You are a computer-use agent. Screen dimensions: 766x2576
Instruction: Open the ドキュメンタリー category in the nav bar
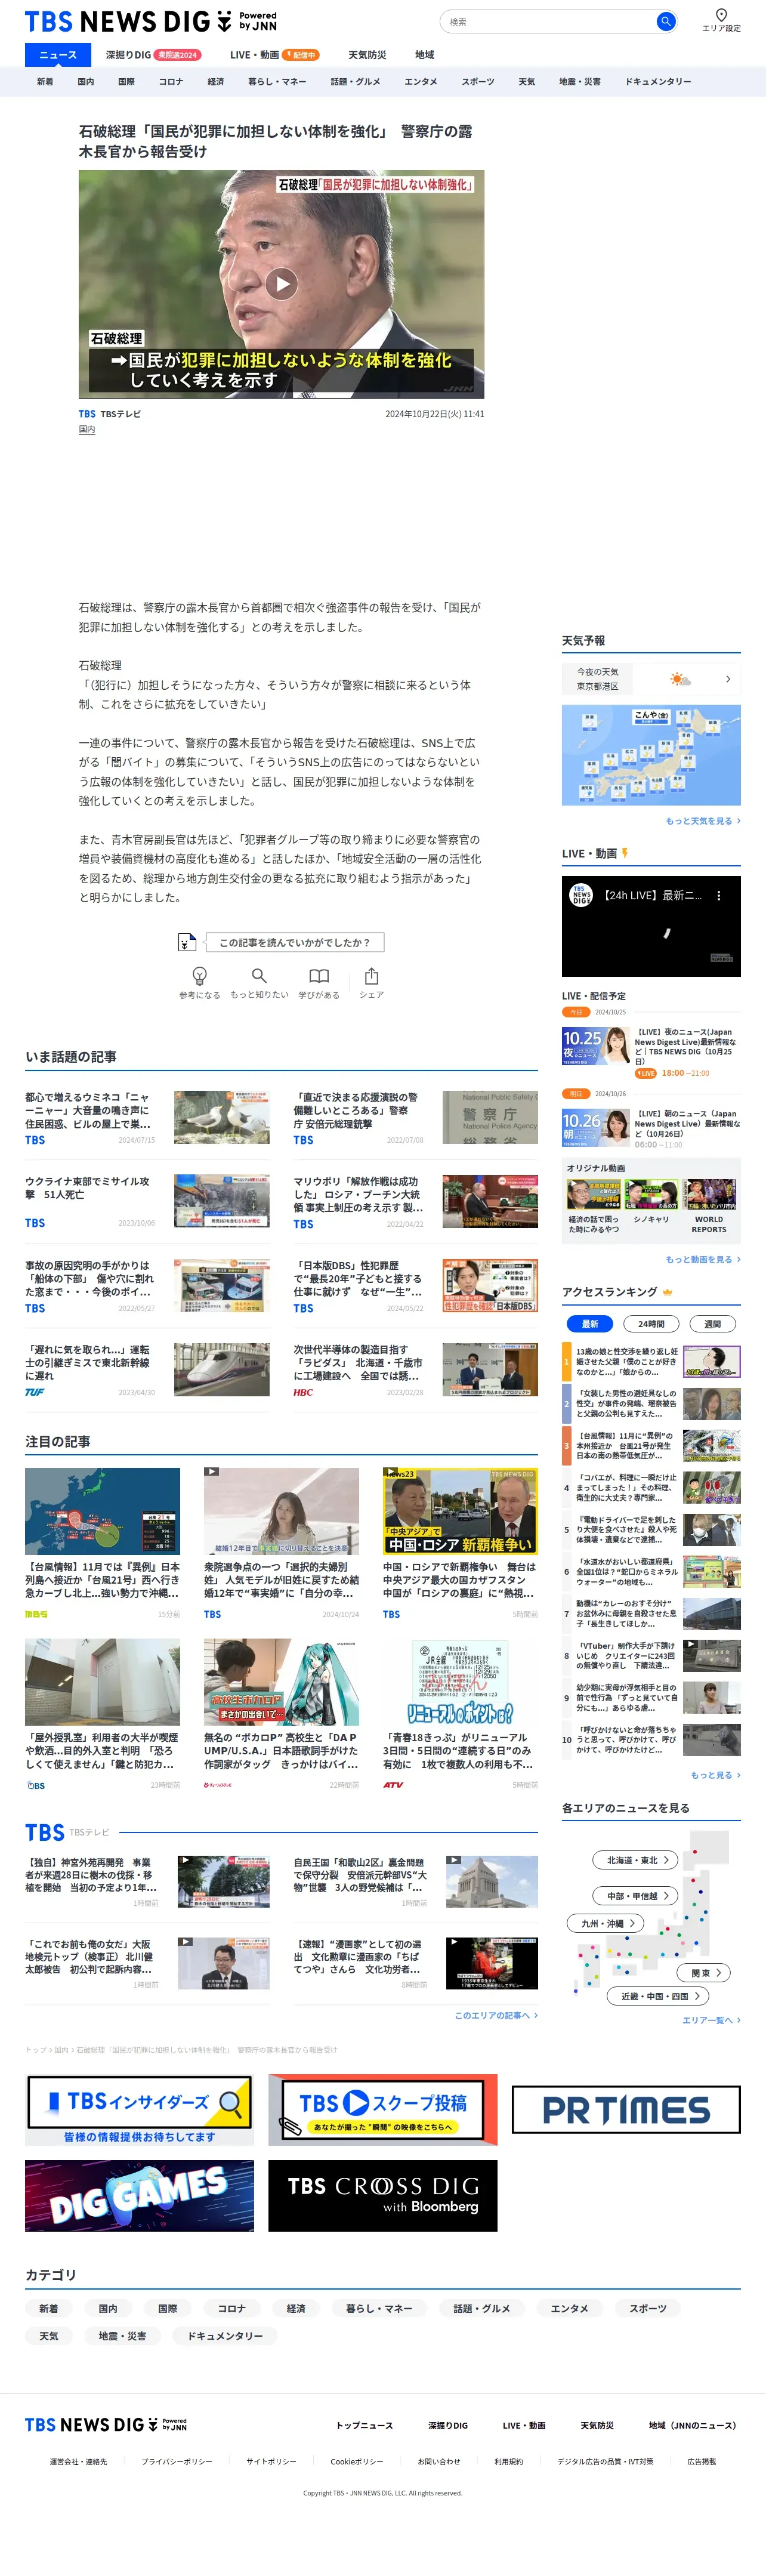[658, 82]
